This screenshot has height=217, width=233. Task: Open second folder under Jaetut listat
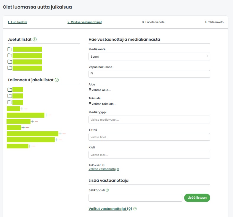[x=10, y=55]
